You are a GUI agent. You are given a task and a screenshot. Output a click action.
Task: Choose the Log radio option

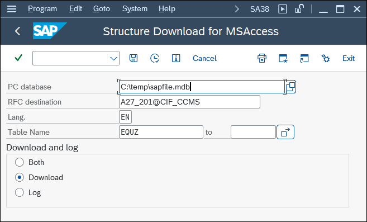tap(20, 192)
